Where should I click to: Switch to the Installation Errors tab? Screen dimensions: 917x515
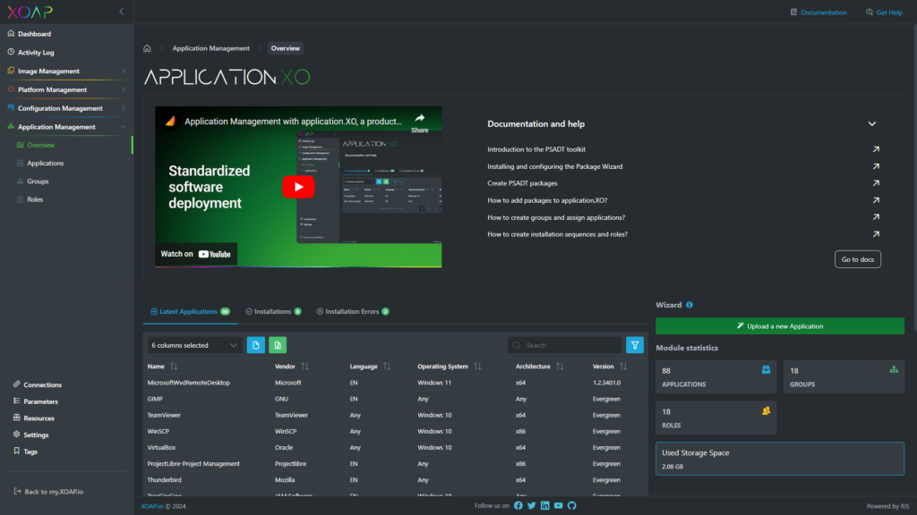(353, 312)
